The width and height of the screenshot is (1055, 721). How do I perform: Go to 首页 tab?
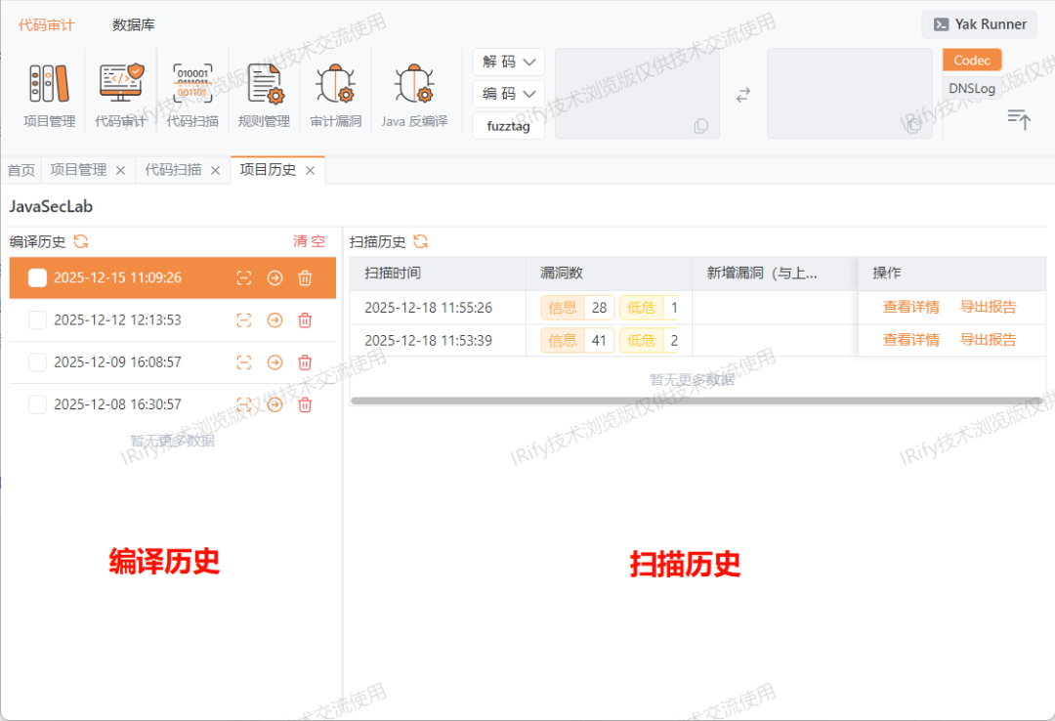coord(21,170)
